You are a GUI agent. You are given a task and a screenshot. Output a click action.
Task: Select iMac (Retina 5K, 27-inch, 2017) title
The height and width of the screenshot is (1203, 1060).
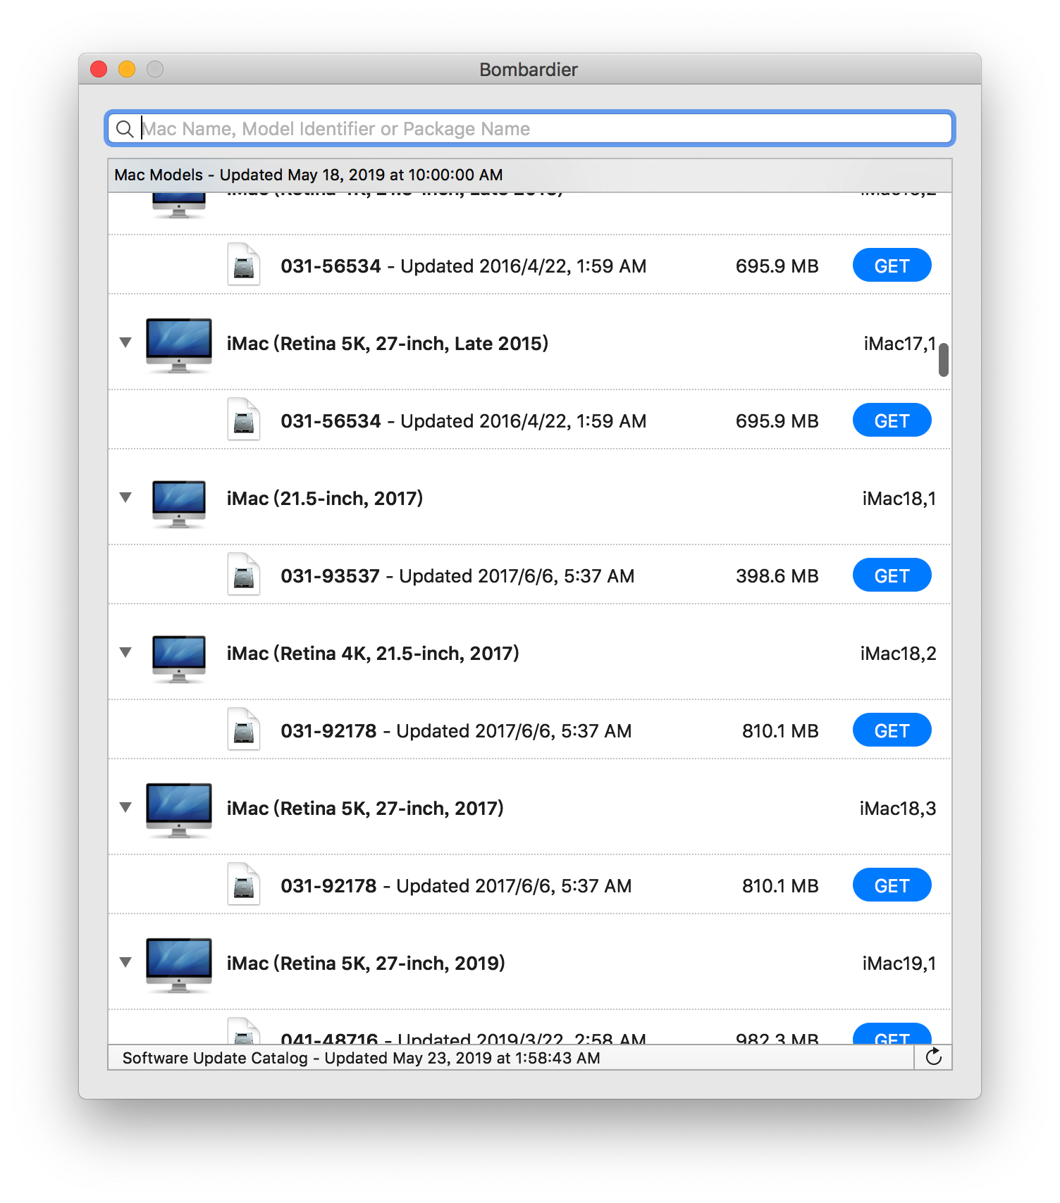click(x=365, y=809)
